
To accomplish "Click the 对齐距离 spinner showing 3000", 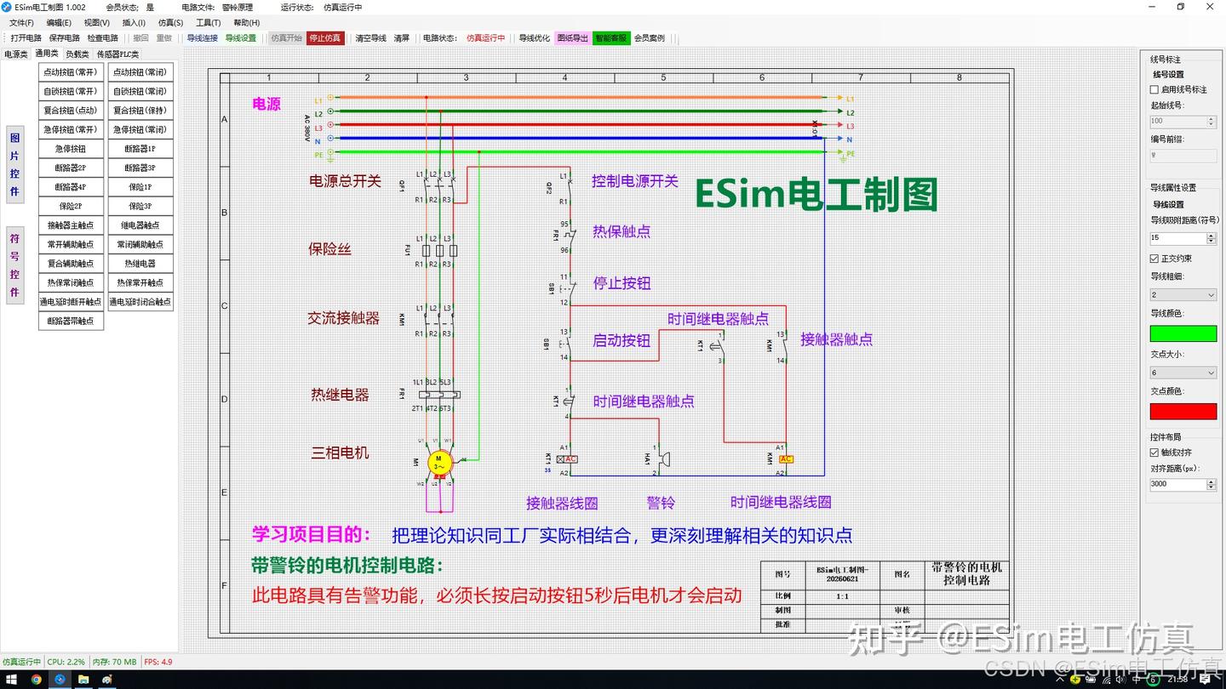I will (1183, 484).
